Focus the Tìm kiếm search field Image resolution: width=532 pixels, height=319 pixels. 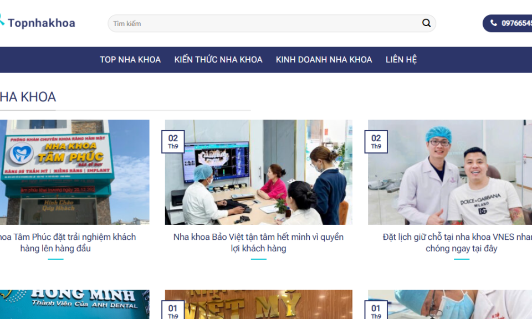point(272,23)
